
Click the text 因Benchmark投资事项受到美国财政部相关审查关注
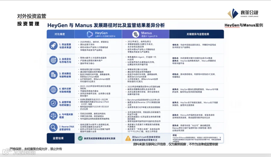coord(146,138)
